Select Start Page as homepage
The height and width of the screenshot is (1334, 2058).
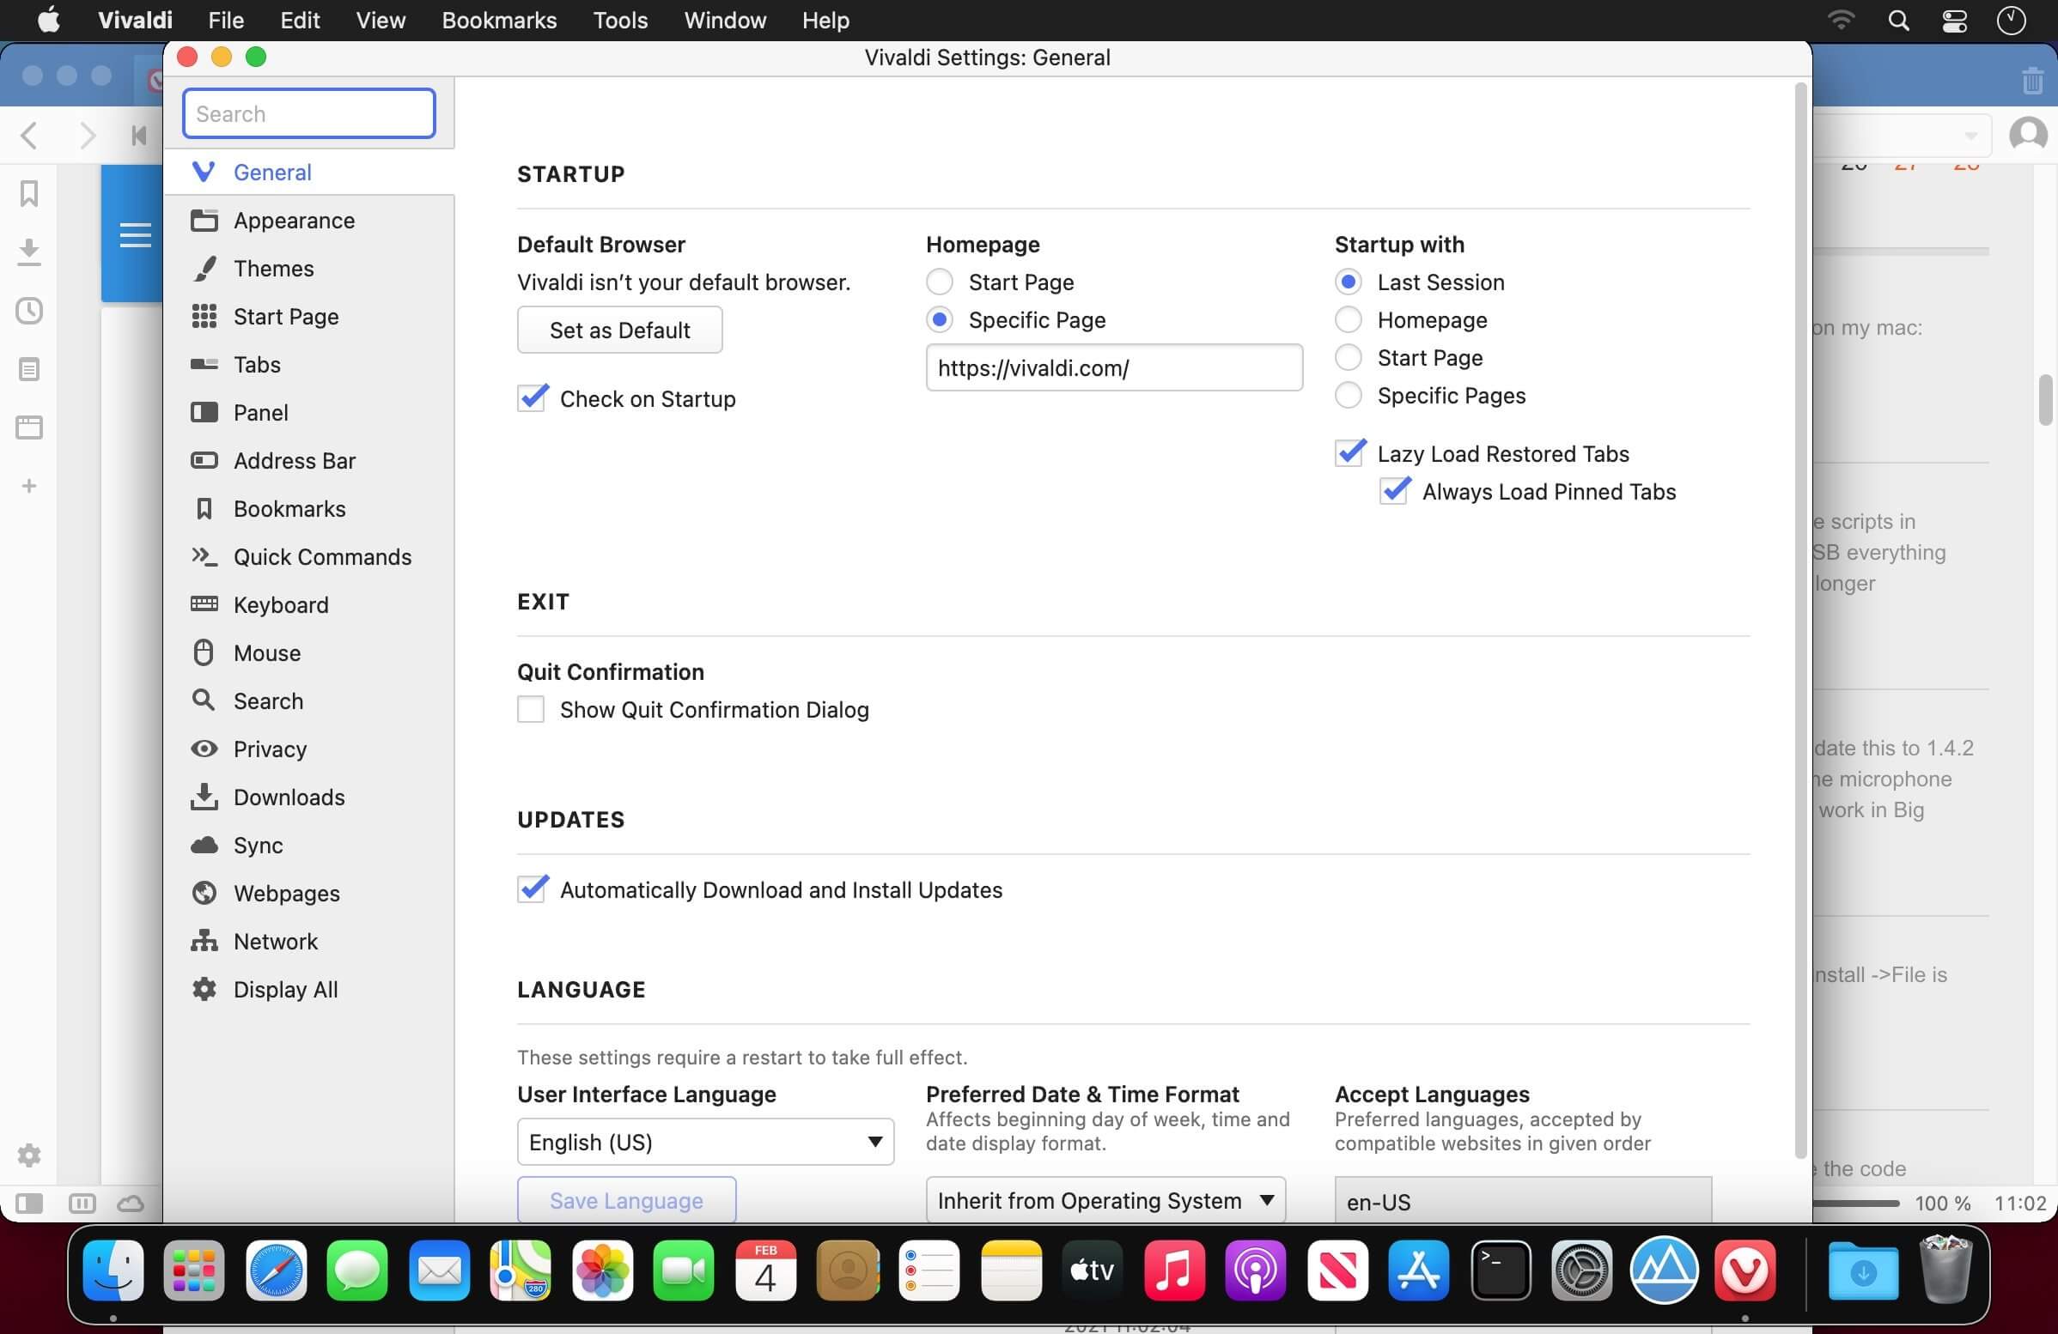939,282
